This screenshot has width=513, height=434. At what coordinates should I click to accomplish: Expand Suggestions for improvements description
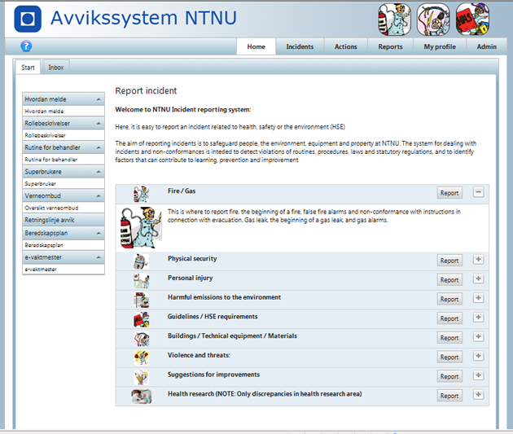coord(478,375)
